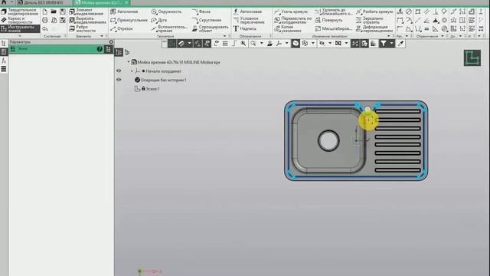Select the Окружность circle tool
The image size is (490, 276).
pos(166,11)
